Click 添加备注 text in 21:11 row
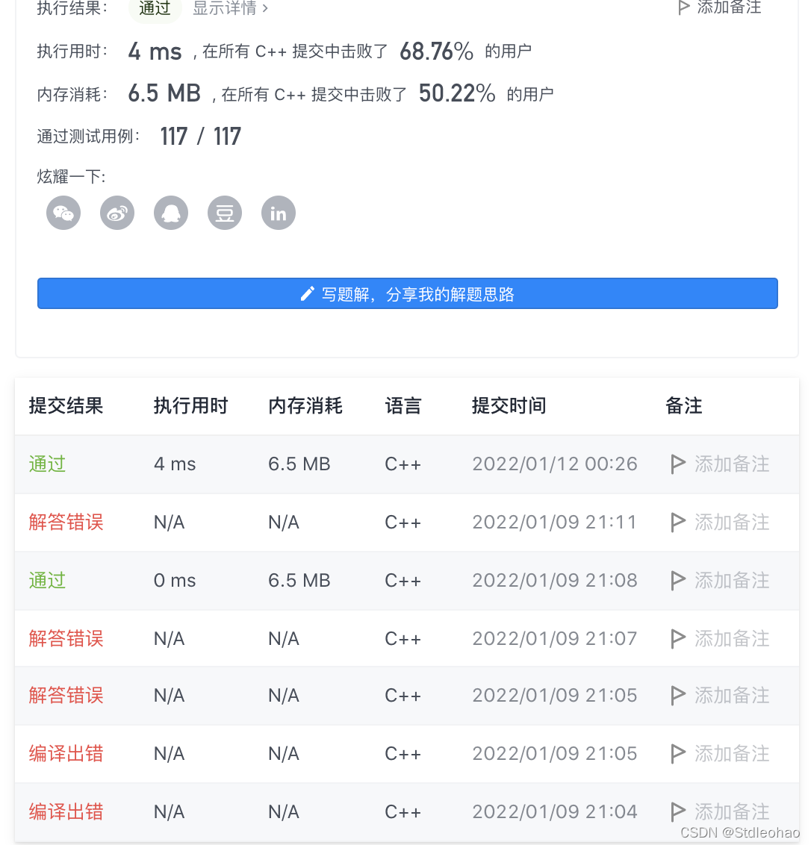The image size is (811, 845). click(732, 523)
